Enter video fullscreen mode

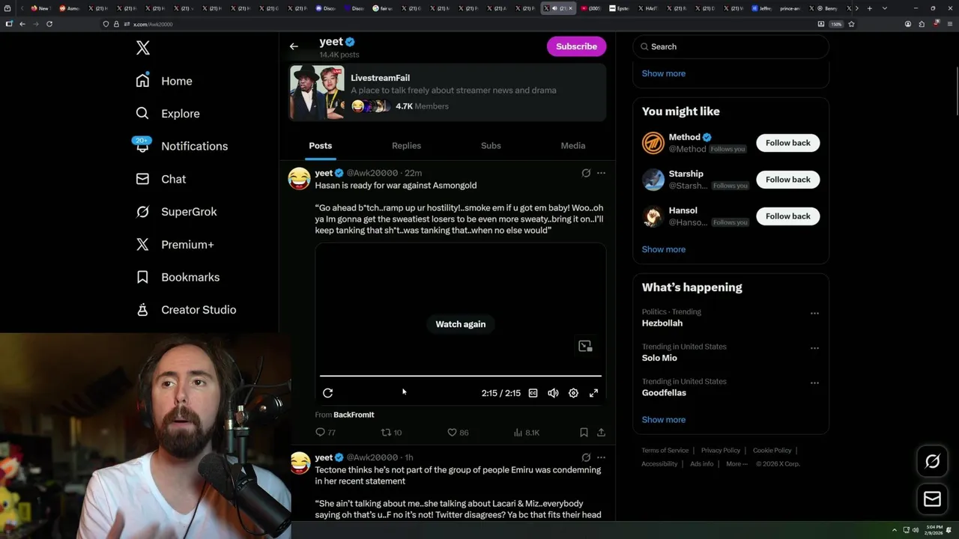coord(593,393)
